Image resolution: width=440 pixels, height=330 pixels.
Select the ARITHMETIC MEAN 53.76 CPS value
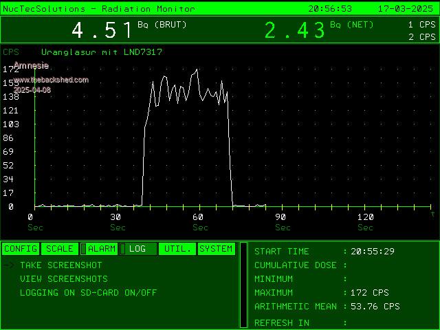[x=375, y=307]
